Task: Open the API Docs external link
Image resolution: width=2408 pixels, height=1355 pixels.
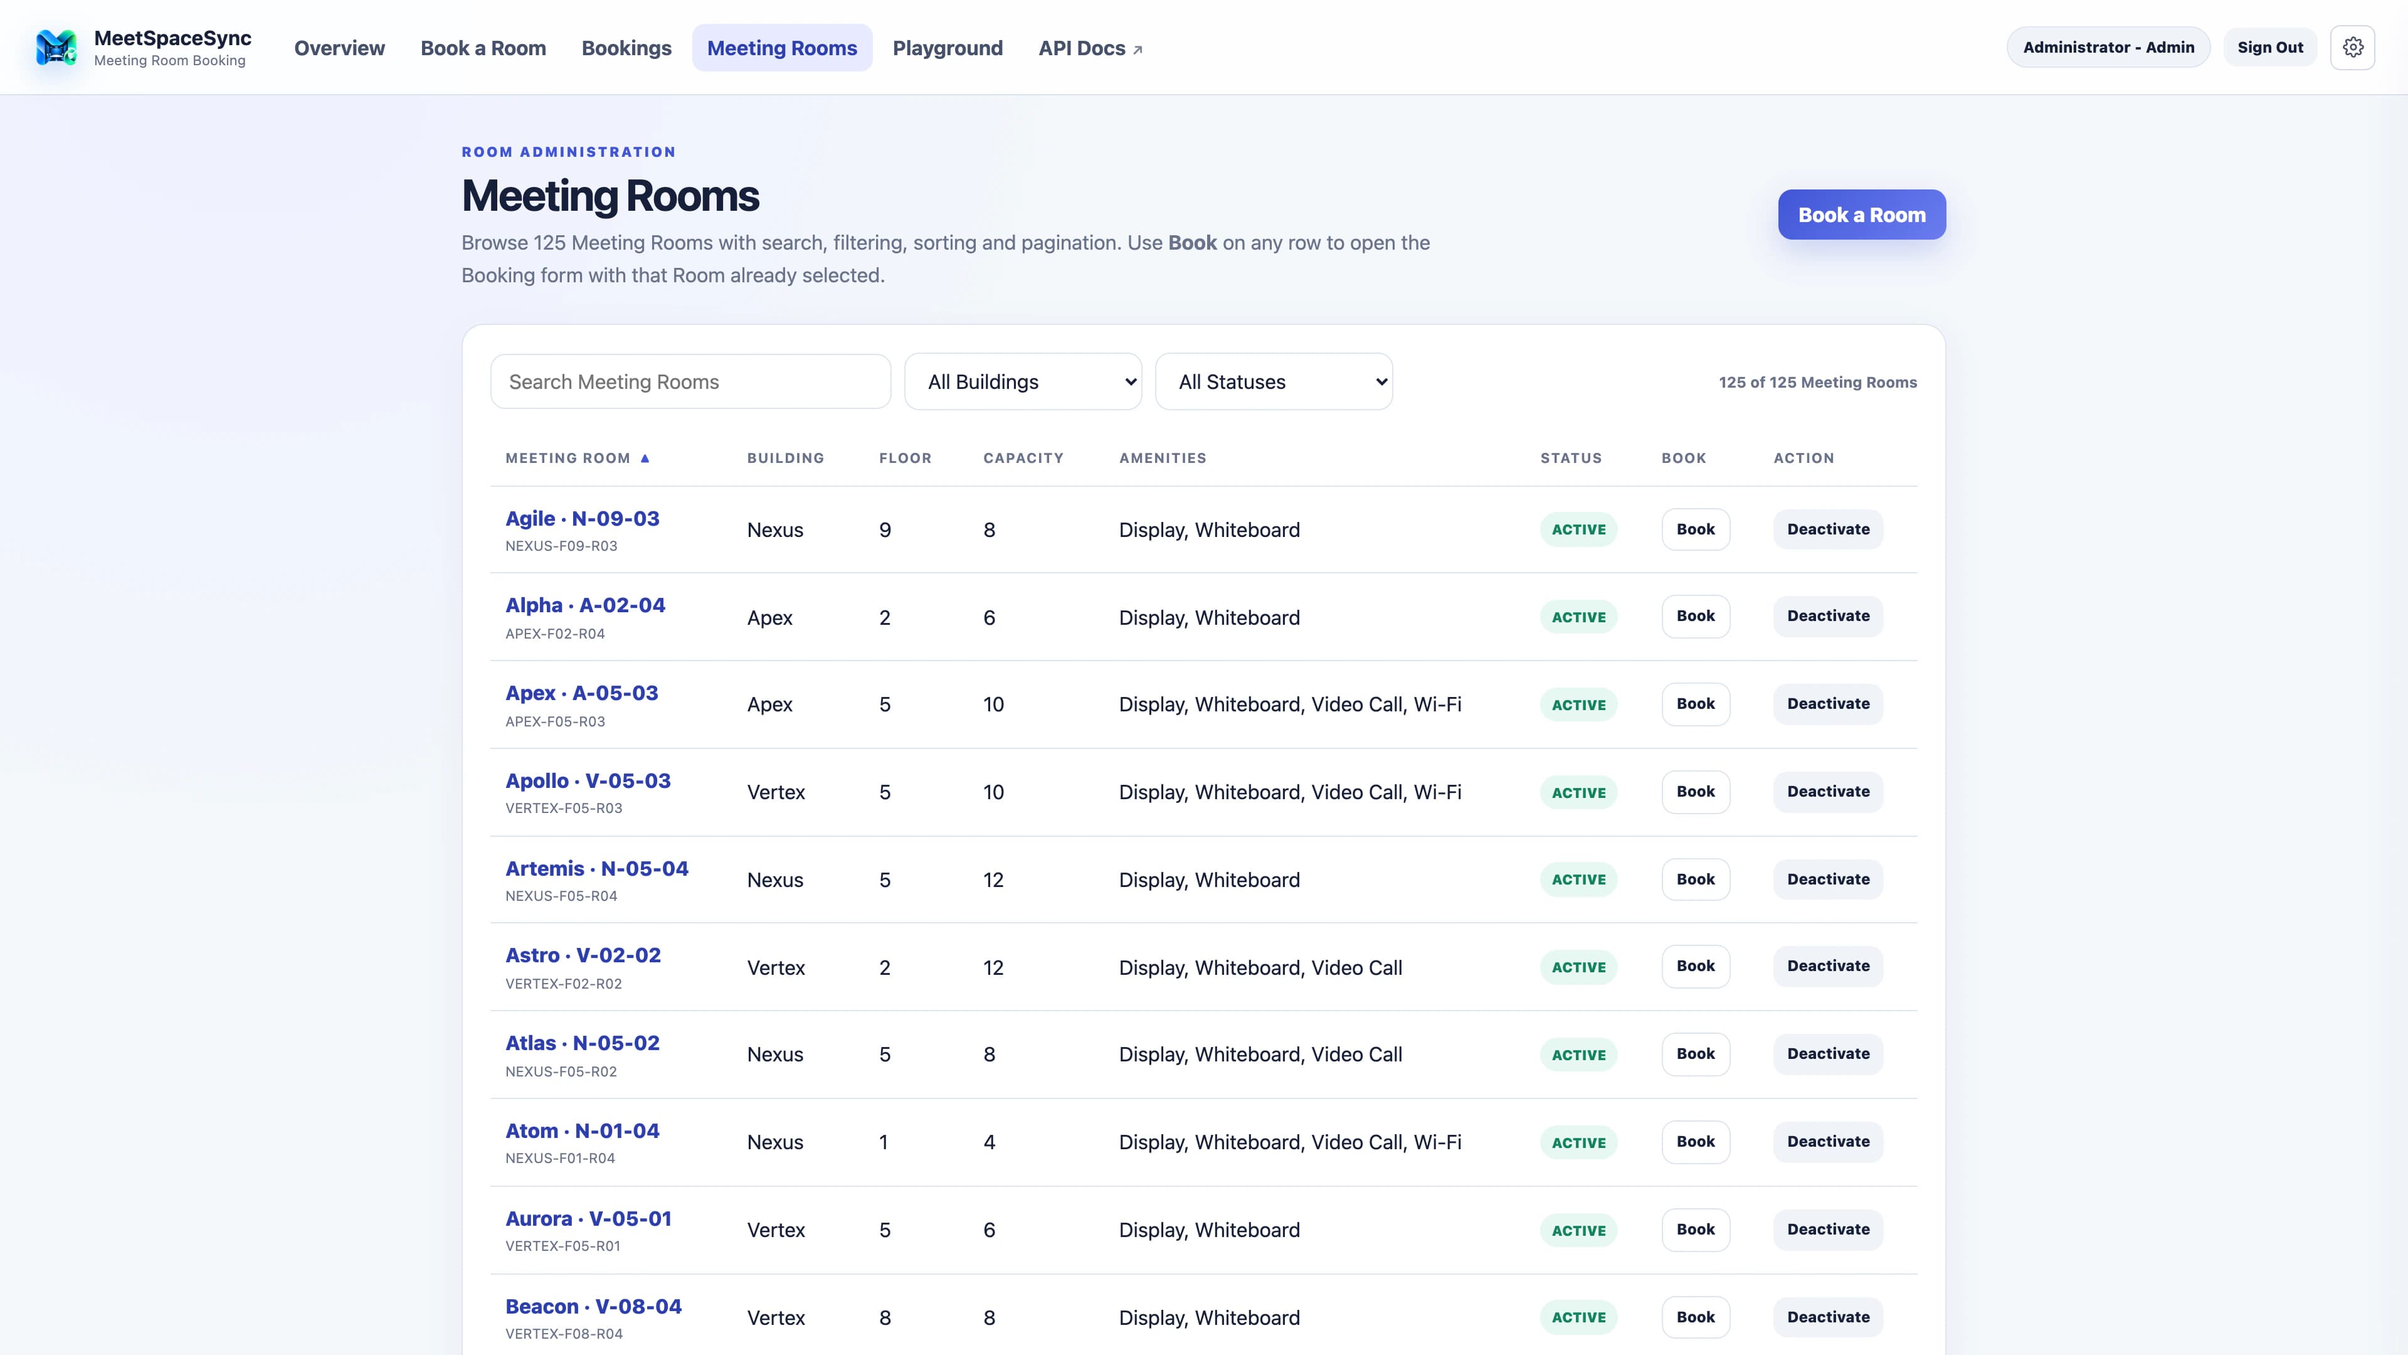Action: tap(1090, 48)
